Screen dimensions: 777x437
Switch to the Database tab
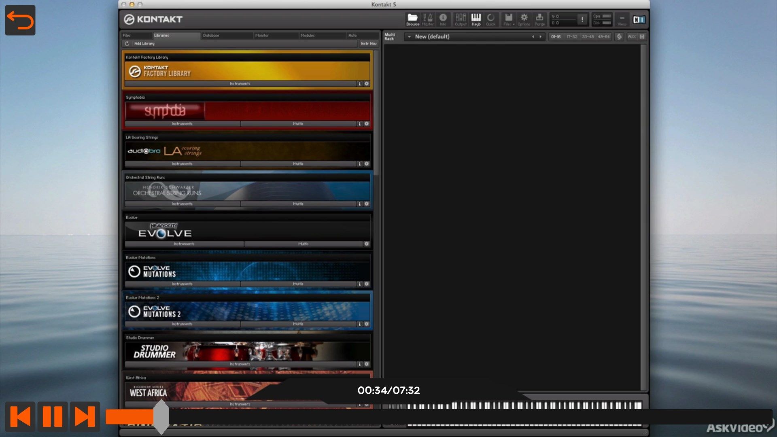click(x=227, y=36)
